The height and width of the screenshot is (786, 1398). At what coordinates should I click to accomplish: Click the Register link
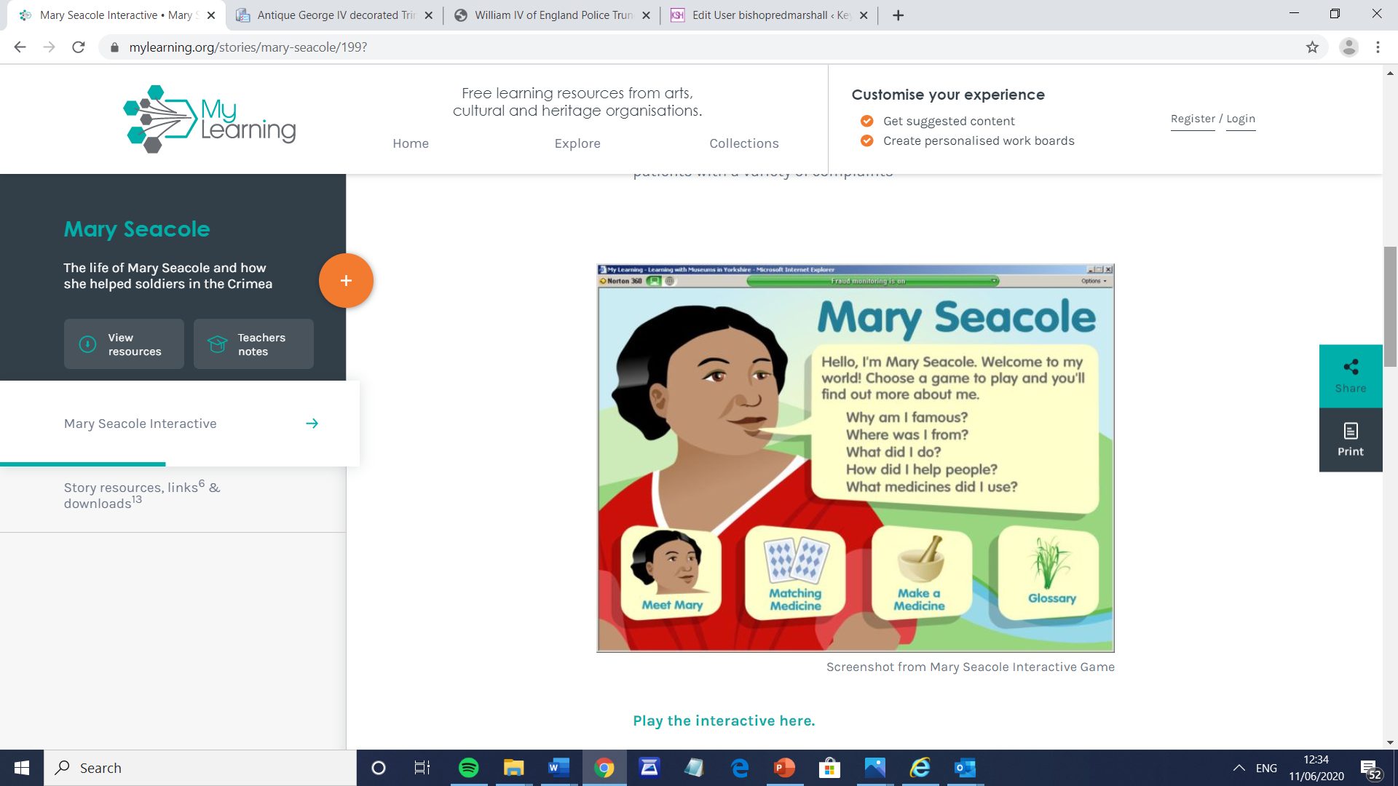(1193, 119)
